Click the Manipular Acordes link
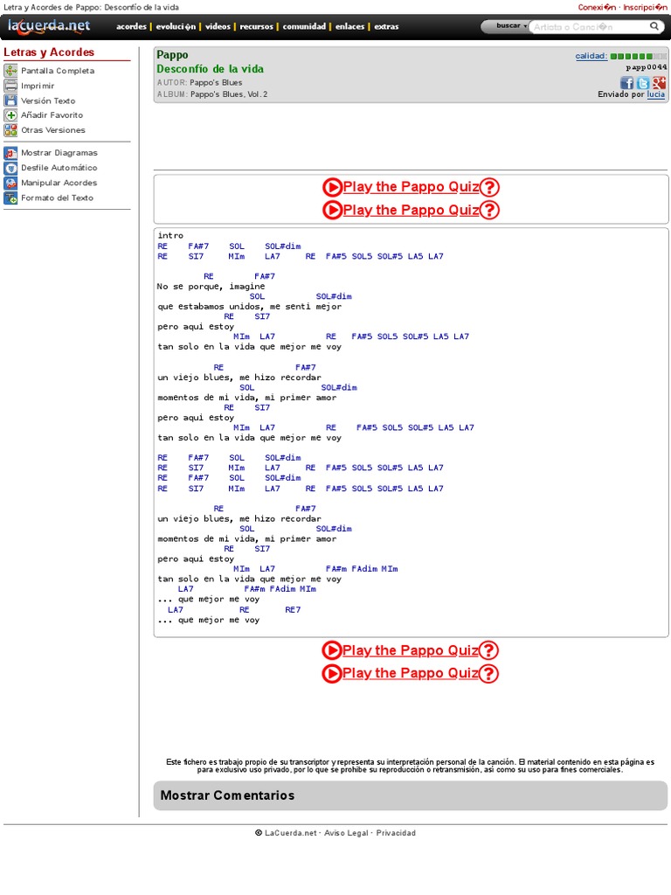Viewport: 671px width, 895px height. (x=59, y=183)
